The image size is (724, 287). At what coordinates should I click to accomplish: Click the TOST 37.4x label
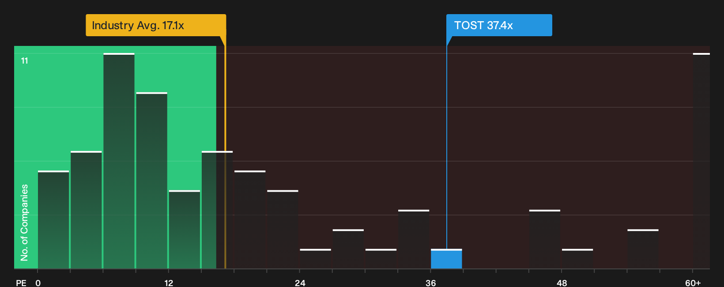click(499, 25)
